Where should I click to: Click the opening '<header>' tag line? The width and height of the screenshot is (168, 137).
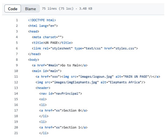pos(43,88)
